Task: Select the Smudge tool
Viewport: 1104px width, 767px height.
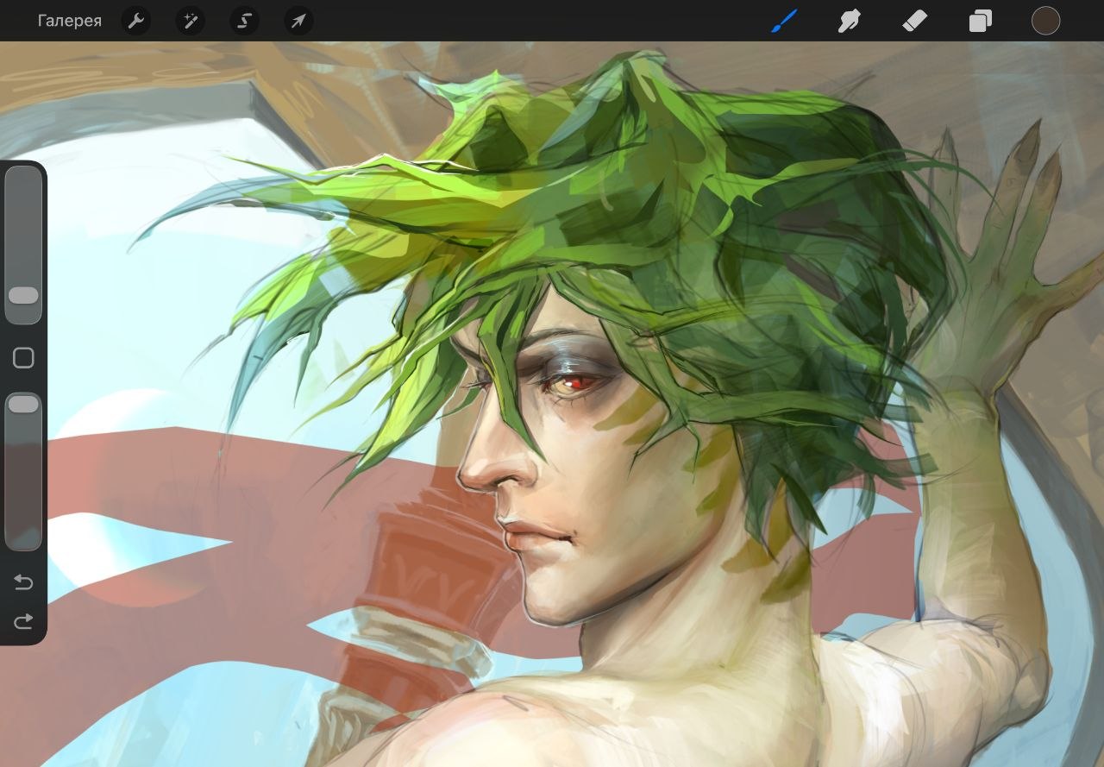Action: [850, 21]
